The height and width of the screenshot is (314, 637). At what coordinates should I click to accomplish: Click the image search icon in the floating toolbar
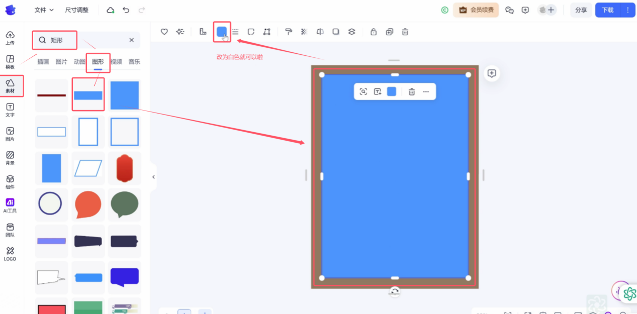[363, 91]
